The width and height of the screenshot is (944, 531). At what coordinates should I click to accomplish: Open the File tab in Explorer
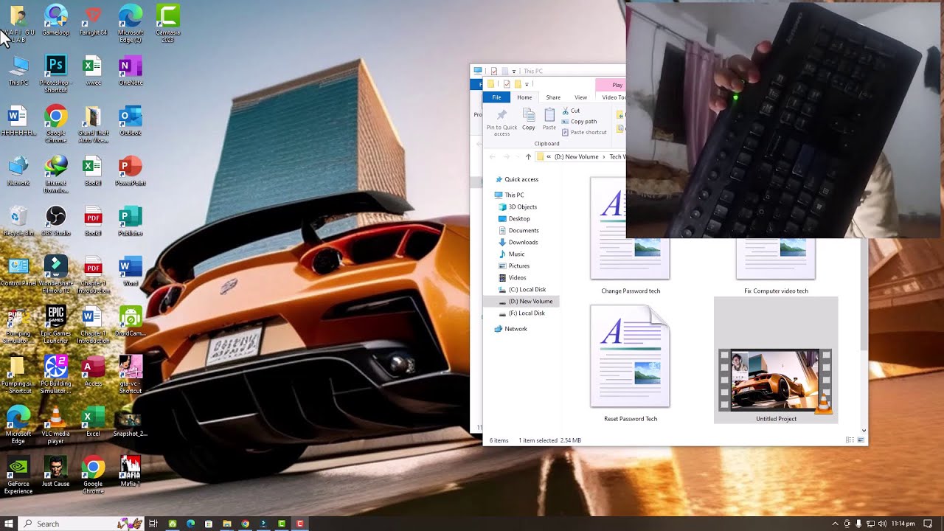point(496,97)
